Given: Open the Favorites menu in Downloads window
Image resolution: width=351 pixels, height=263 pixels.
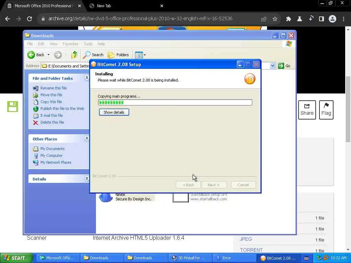Looking at the screenshot, I should click(x=71, y=44).
